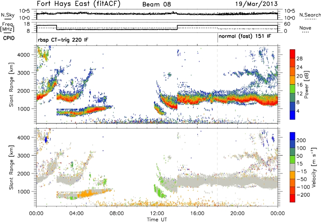The image size is (321, 222).
Task: Click the 'rbsp CT-trig 220 IF' annotation
Action: (63, 40)
